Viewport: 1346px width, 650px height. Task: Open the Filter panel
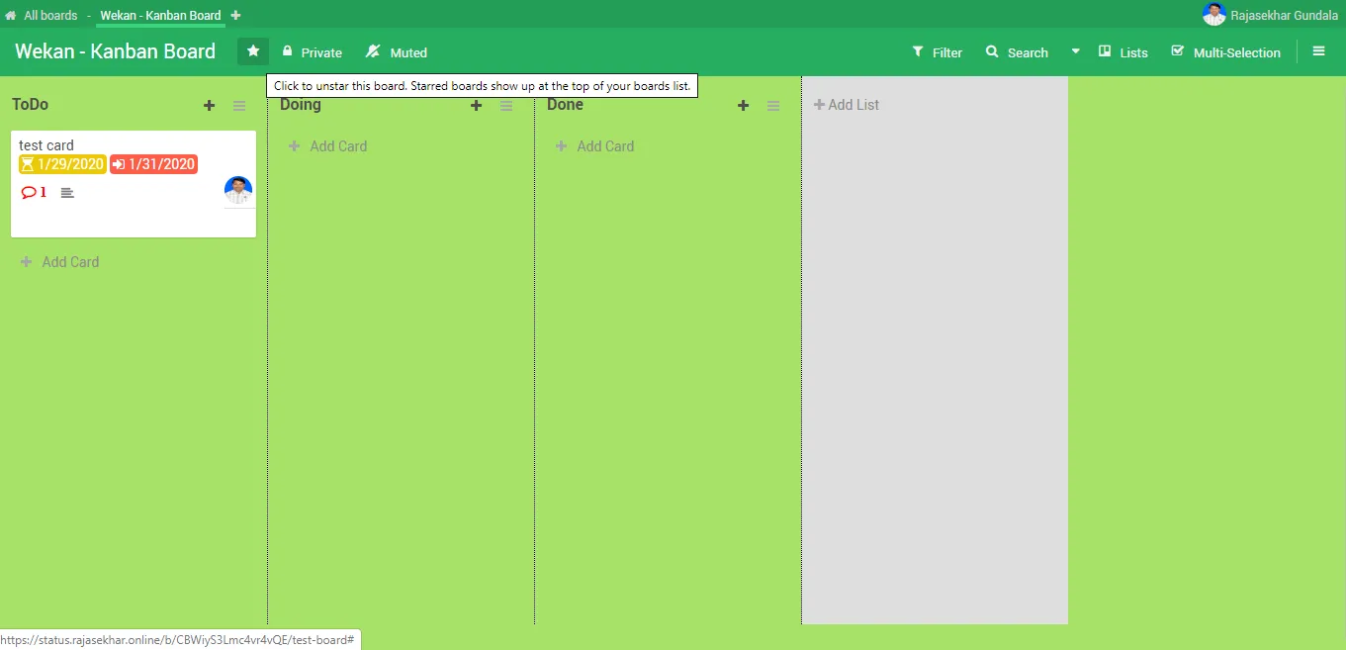pos(937,52)
